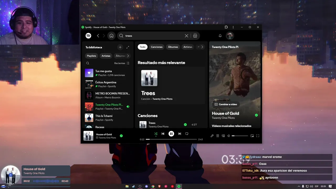The width and height of the screenshot is (336, 189).
Task: Click the now-playing album cover in the player bar
Action: tap(88, 136)
